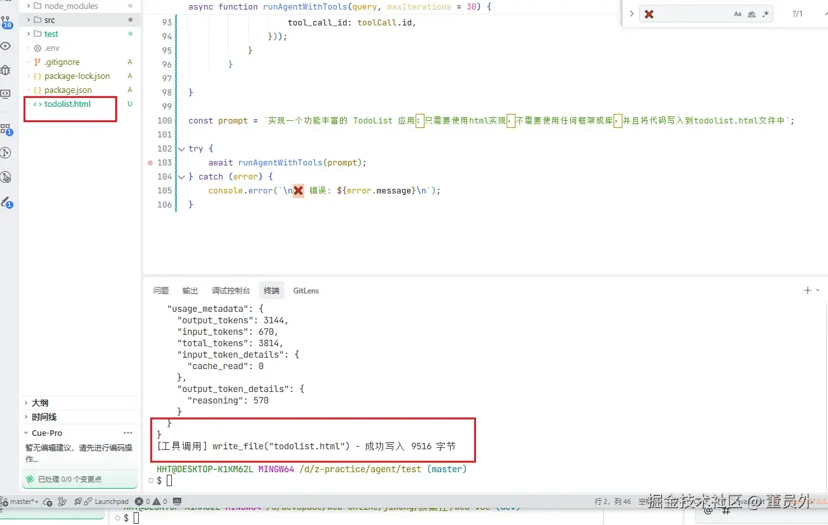Click 已处理 0/0 个变更点 button
Image resolution: width=828 pixels, height=525 pixels.
(80, 479)
